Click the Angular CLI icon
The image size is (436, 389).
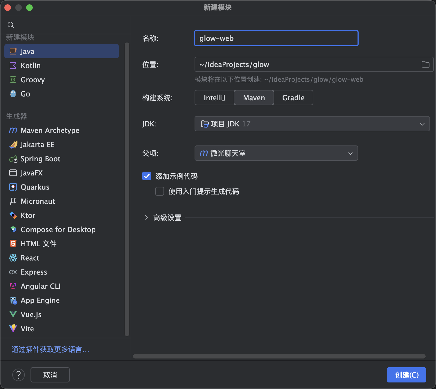tap(13, 286)
